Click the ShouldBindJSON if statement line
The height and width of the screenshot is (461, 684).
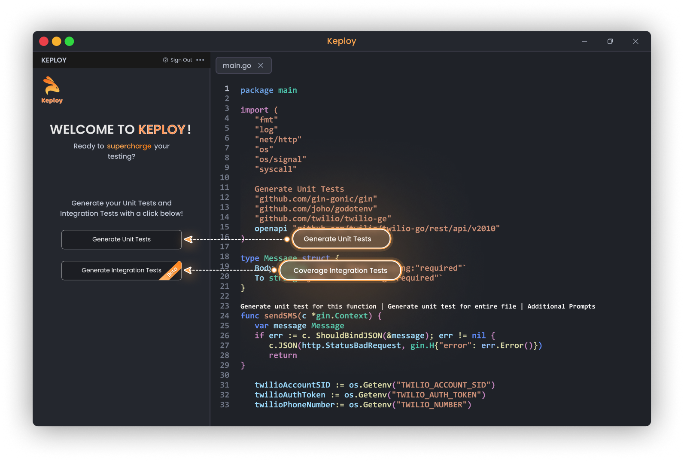pos(375,336)
